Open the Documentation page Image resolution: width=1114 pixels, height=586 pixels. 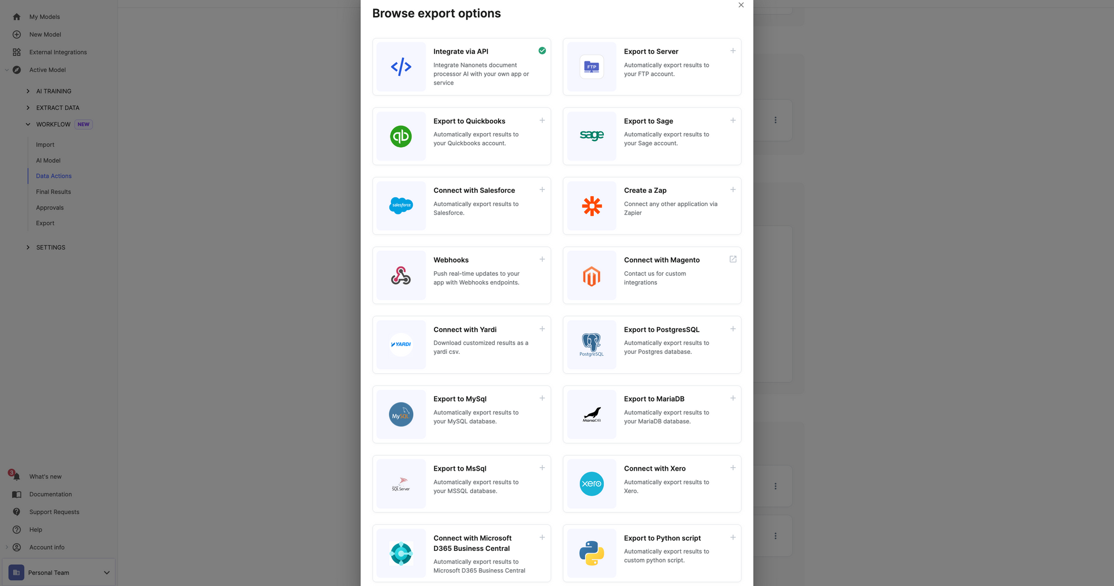tap(50, 494)
